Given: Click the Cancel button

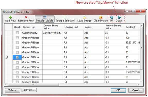Looking at the screenshot, I should tap(136, 90).
